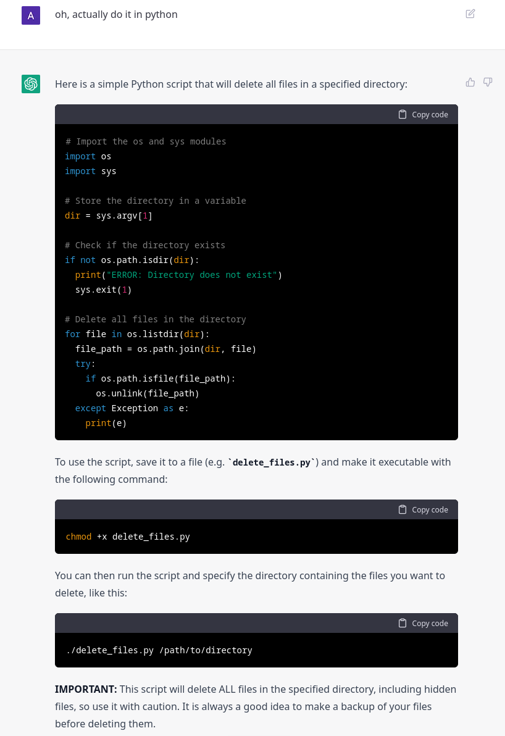This screenshot has height=736, width=505.
Task: Click the comment '# Import the os and sys modules'
Action: coord(146,142)
